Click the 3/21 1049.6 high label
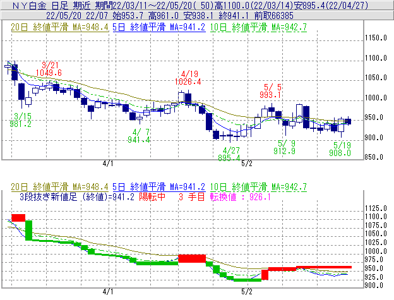The width and height of the screenshot is (394, 300). [x=49, y=69]
